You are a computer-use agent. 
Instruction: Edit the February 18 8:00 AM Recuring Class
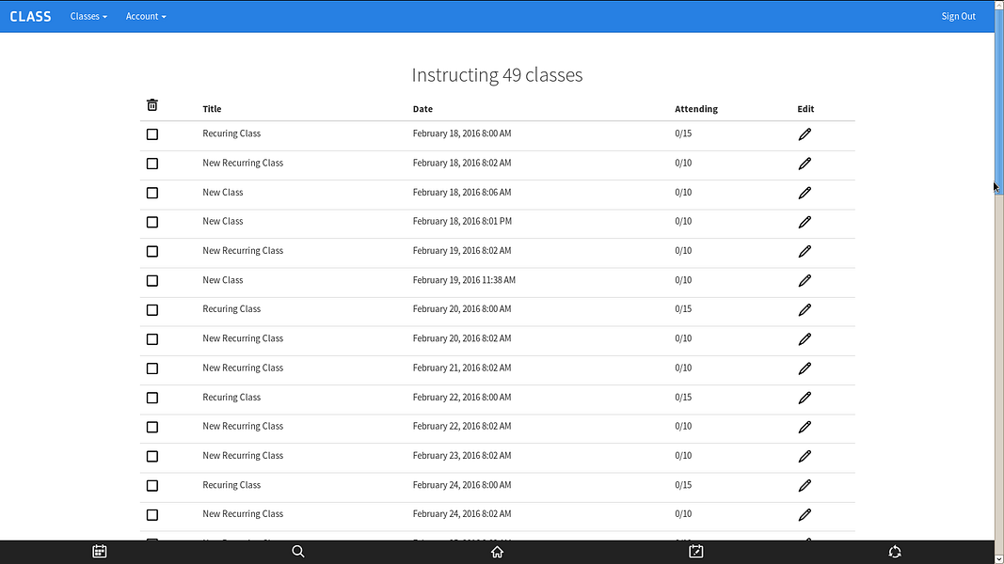pyautogui.click(x=805, y=134)
